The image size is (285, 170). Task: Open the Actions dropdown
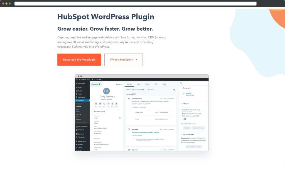[119, 84]
